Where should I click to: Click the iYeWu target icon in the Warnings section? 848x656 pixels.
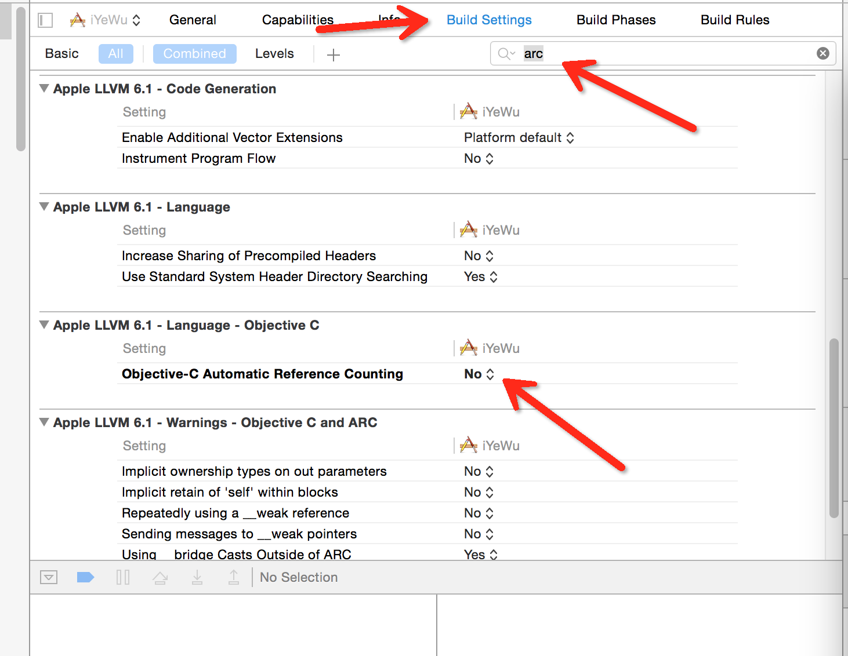tap(469, 446)
